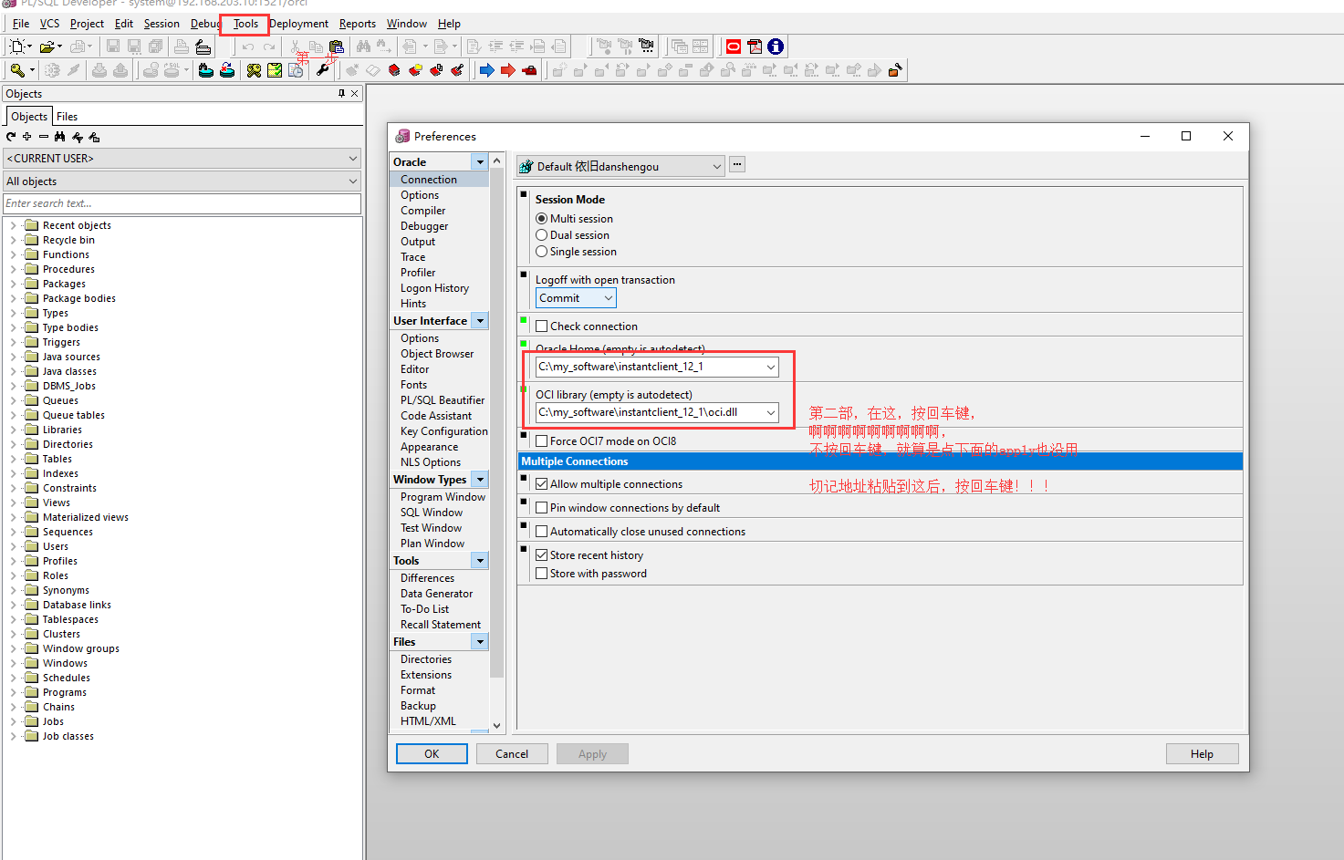Click the PDF document toolbar icon
Viewport: 1344px width, 860px height.
[x=755, y=47]
